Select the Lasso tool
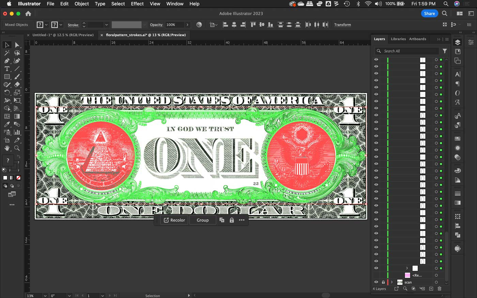Image resolution: width=477 pixels, height=298 pixels. click(17, 53)
